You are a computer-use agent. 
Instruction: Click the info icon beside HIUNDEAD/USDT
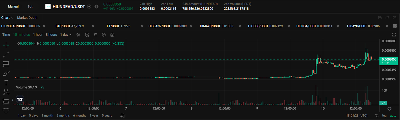click(96, 7)
